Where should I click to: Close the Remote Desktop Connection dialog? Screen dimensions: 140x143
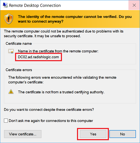tap(134, 5)
